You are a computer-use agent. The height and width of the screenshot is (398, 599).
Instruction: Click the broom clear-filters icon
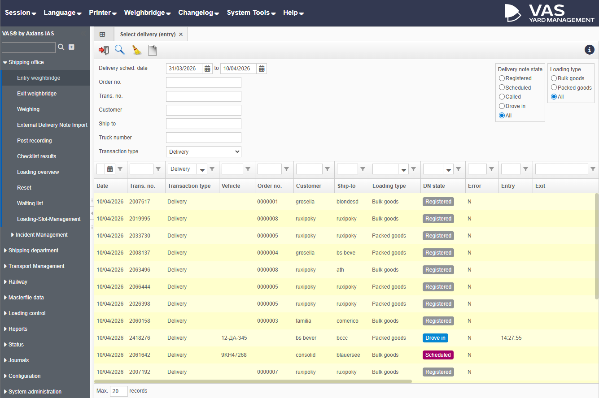(136, 50)
